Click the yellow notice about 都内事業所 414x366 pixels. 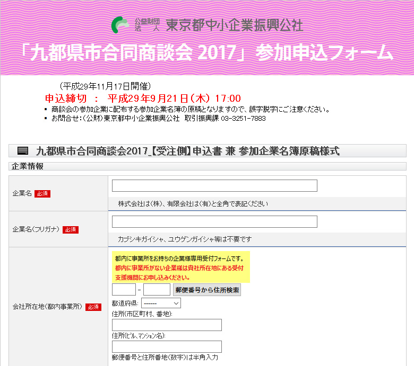pyautogui.click(x=180, y=267)
